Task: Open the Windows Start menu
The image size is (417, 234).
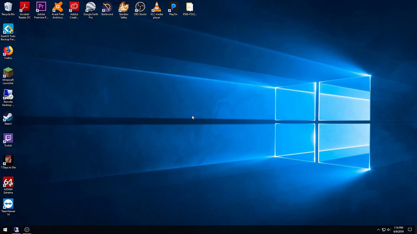Action: [x=5, y=230]
